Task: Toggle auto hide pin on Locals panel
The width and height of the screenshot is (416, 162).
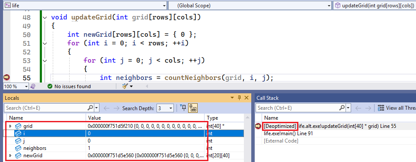Action: (x=239, y=98)
